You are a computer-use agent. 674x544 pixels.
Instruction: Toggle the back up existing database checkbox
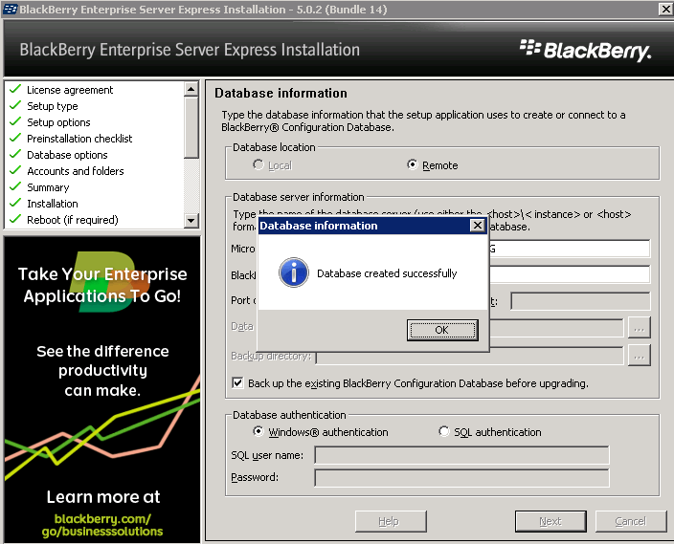click(237, 383)
